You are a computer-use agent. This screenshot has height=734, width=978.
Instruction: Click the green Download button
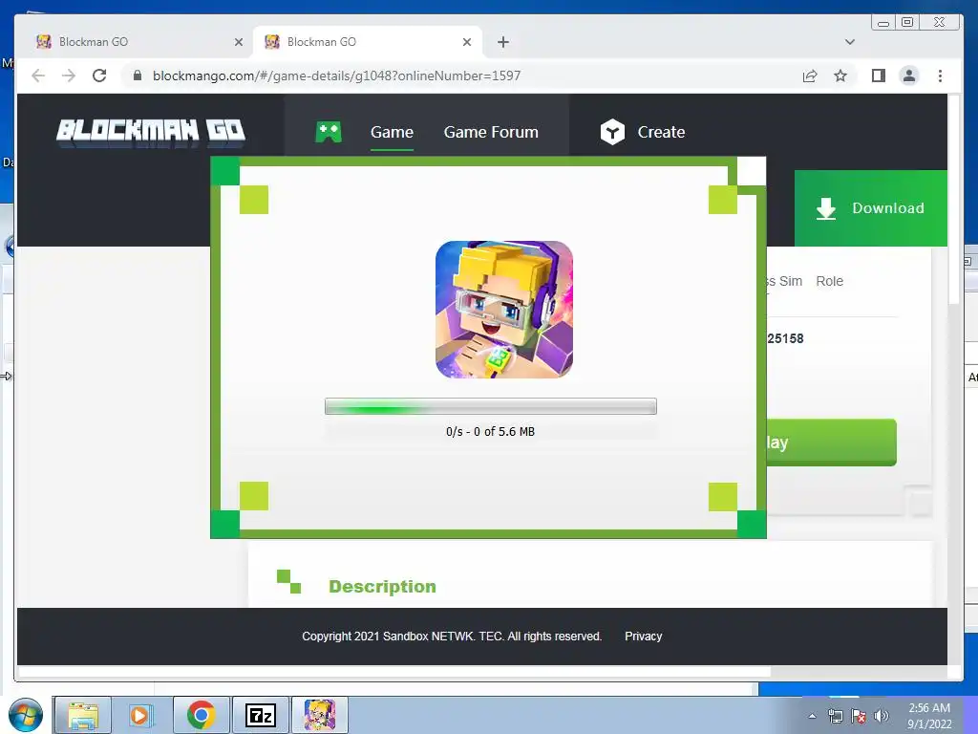(x=871, y=207)
